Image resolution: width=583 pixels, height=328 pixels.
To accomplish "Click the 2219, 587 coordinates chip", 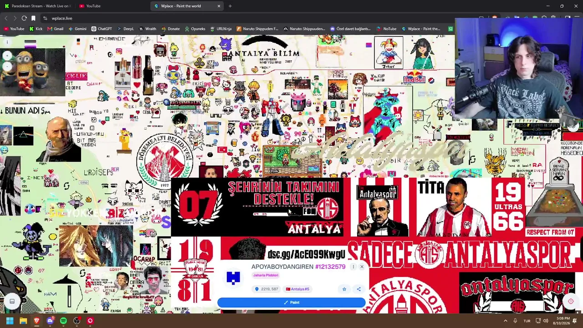I will click(x=267, y=289).
